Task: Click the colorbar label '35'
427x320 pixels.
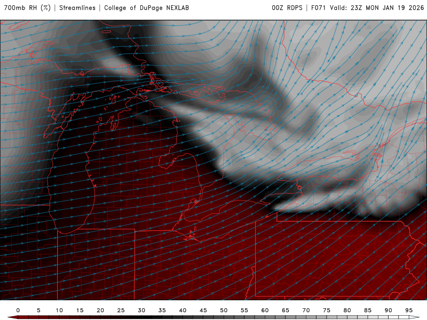Action: 162,310
